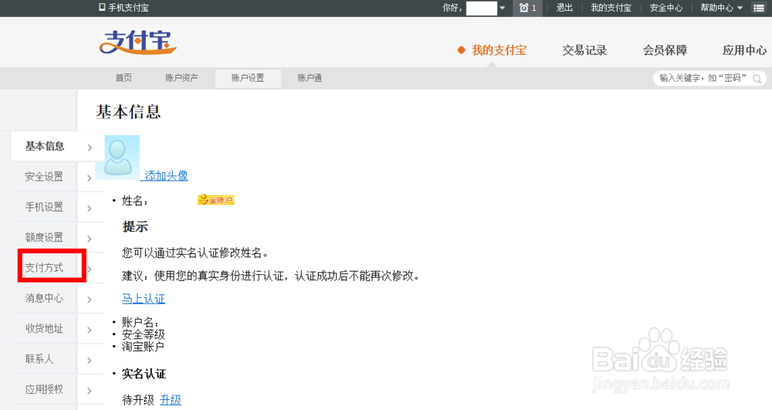Select 联系人 in sidebar

[x=39, y=359]
